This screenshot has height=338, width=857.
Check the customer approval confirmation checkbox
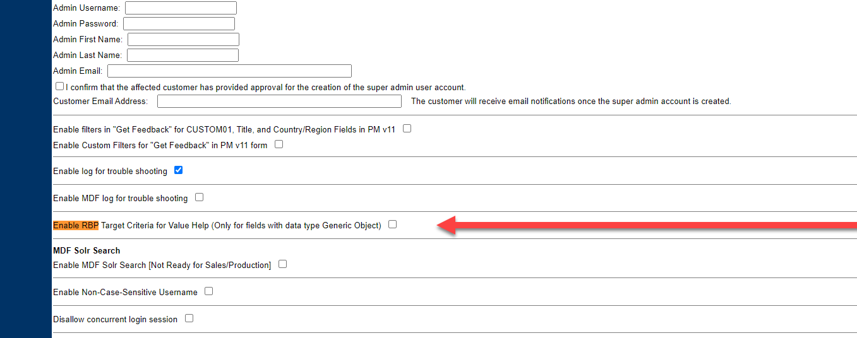tap(59, 86)
